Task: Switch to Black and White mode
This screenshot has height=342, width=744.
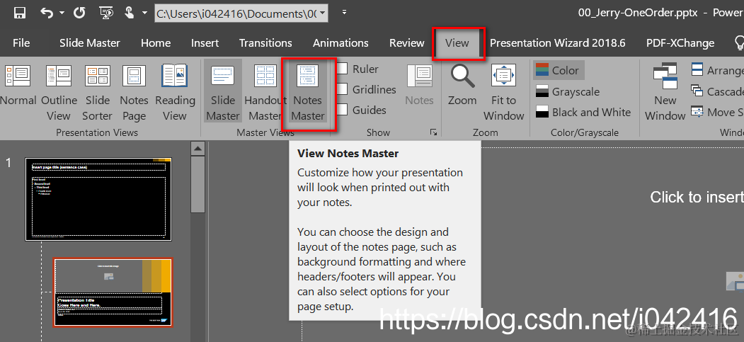Action: pos(583,113)
